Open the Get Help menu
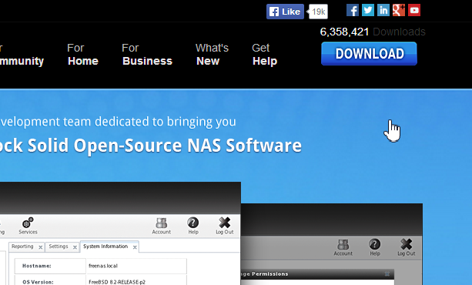Image resolution: width=472 pixels, height=285 pixels. point(264,55)
